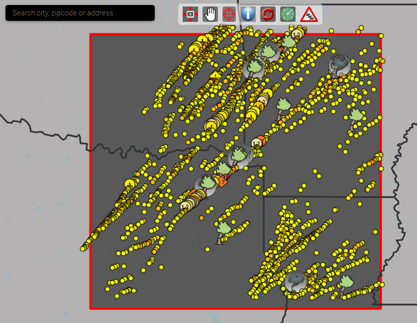Screen dimensions: 417x323
Task: Click the isolated orange dot left of lower-center tree
Action: [202, 218]
